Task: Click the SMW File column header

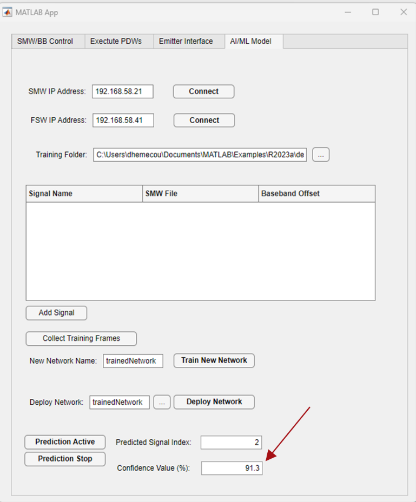Action: coord(200,193)
